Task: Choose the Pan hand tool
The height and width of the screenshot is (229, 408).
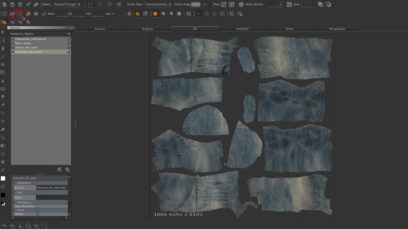Action: (3, 48)
